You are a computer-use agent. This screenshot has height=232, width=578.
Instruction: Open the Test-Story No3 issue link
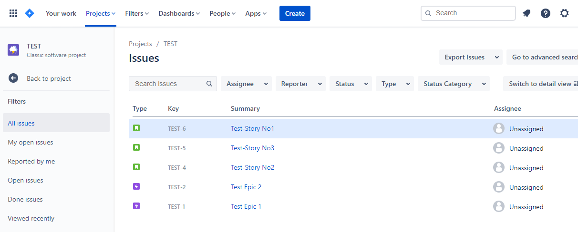pos(253,148)
